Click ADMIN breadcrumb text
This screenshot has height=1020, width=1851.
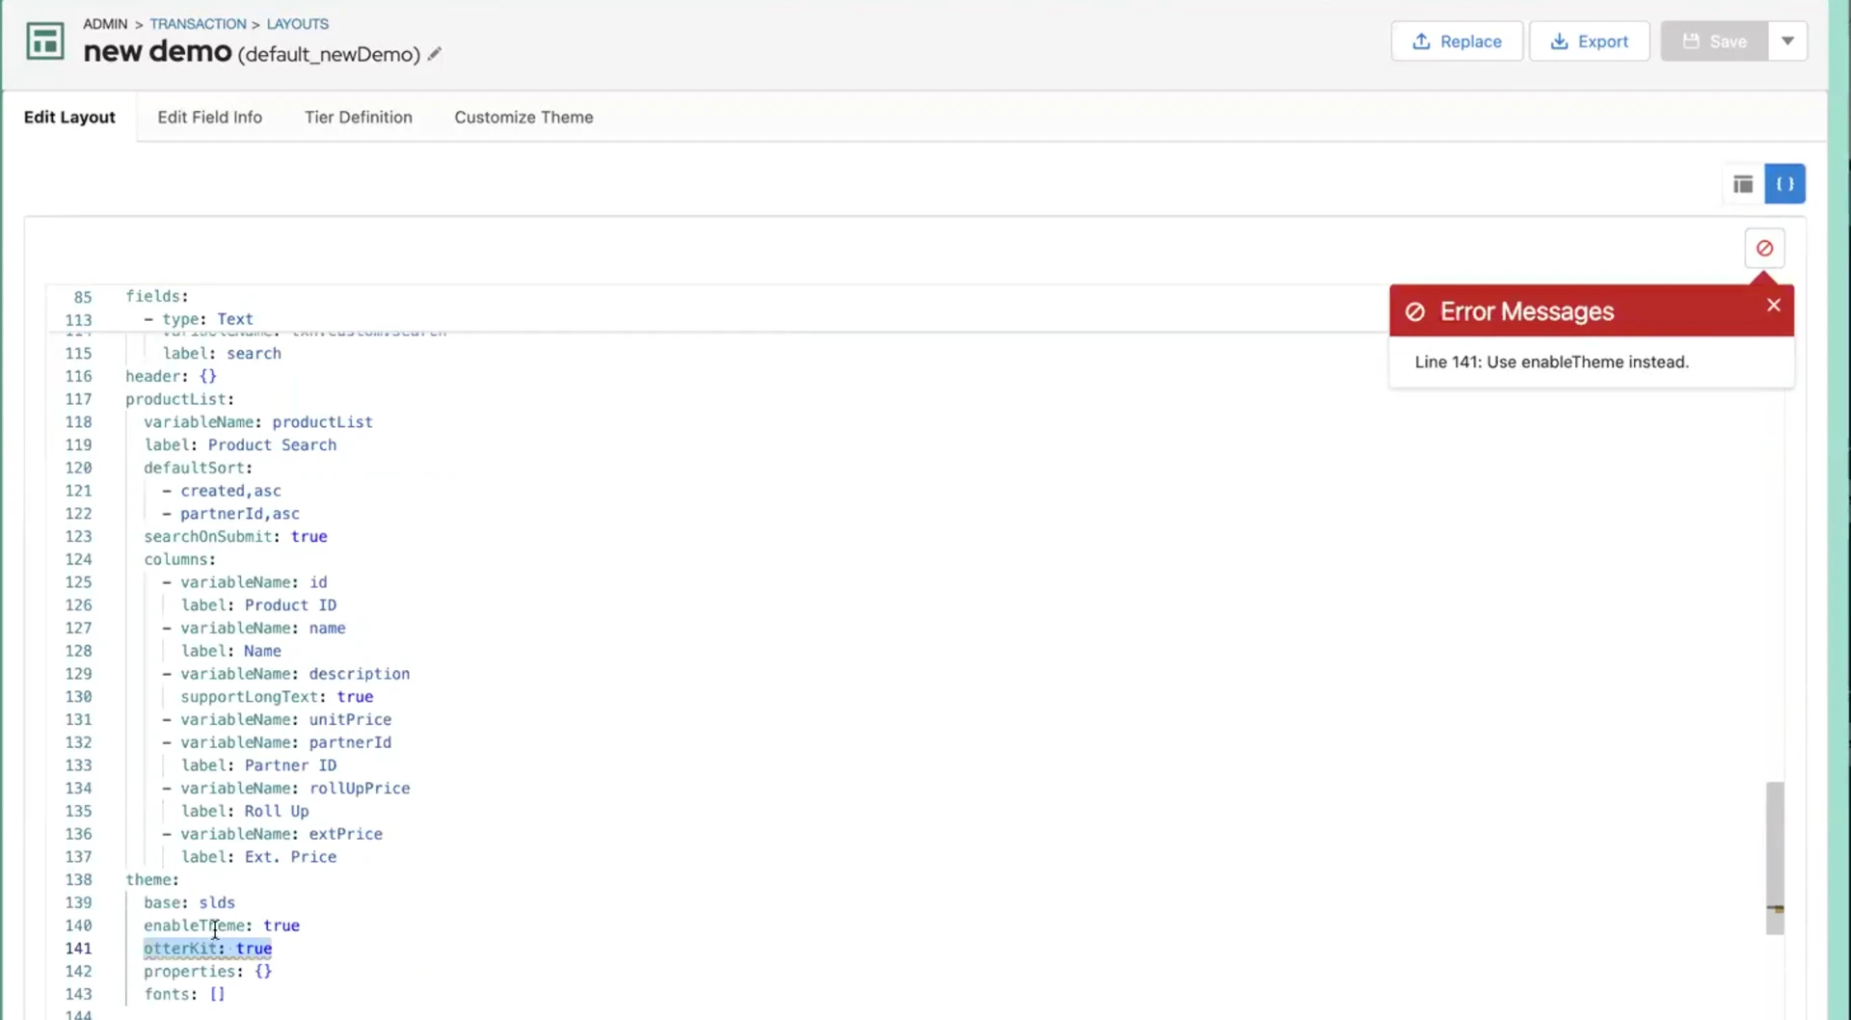pyautogui.click(x=105, y=24)
